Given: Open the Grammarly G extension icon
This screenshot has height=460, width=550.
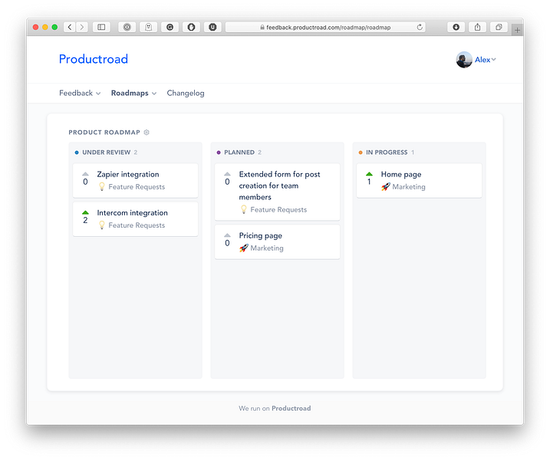Looking at the screenshot, I should click(170, 27).
